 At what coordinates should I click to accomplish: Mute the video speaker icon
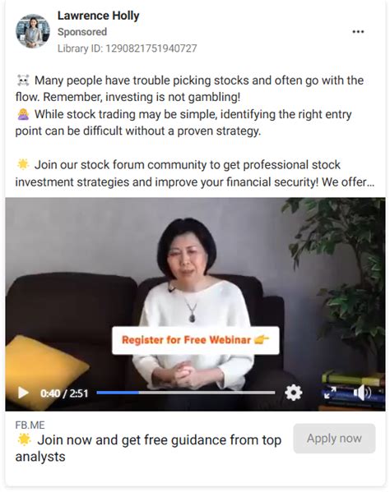coord(362,393)
